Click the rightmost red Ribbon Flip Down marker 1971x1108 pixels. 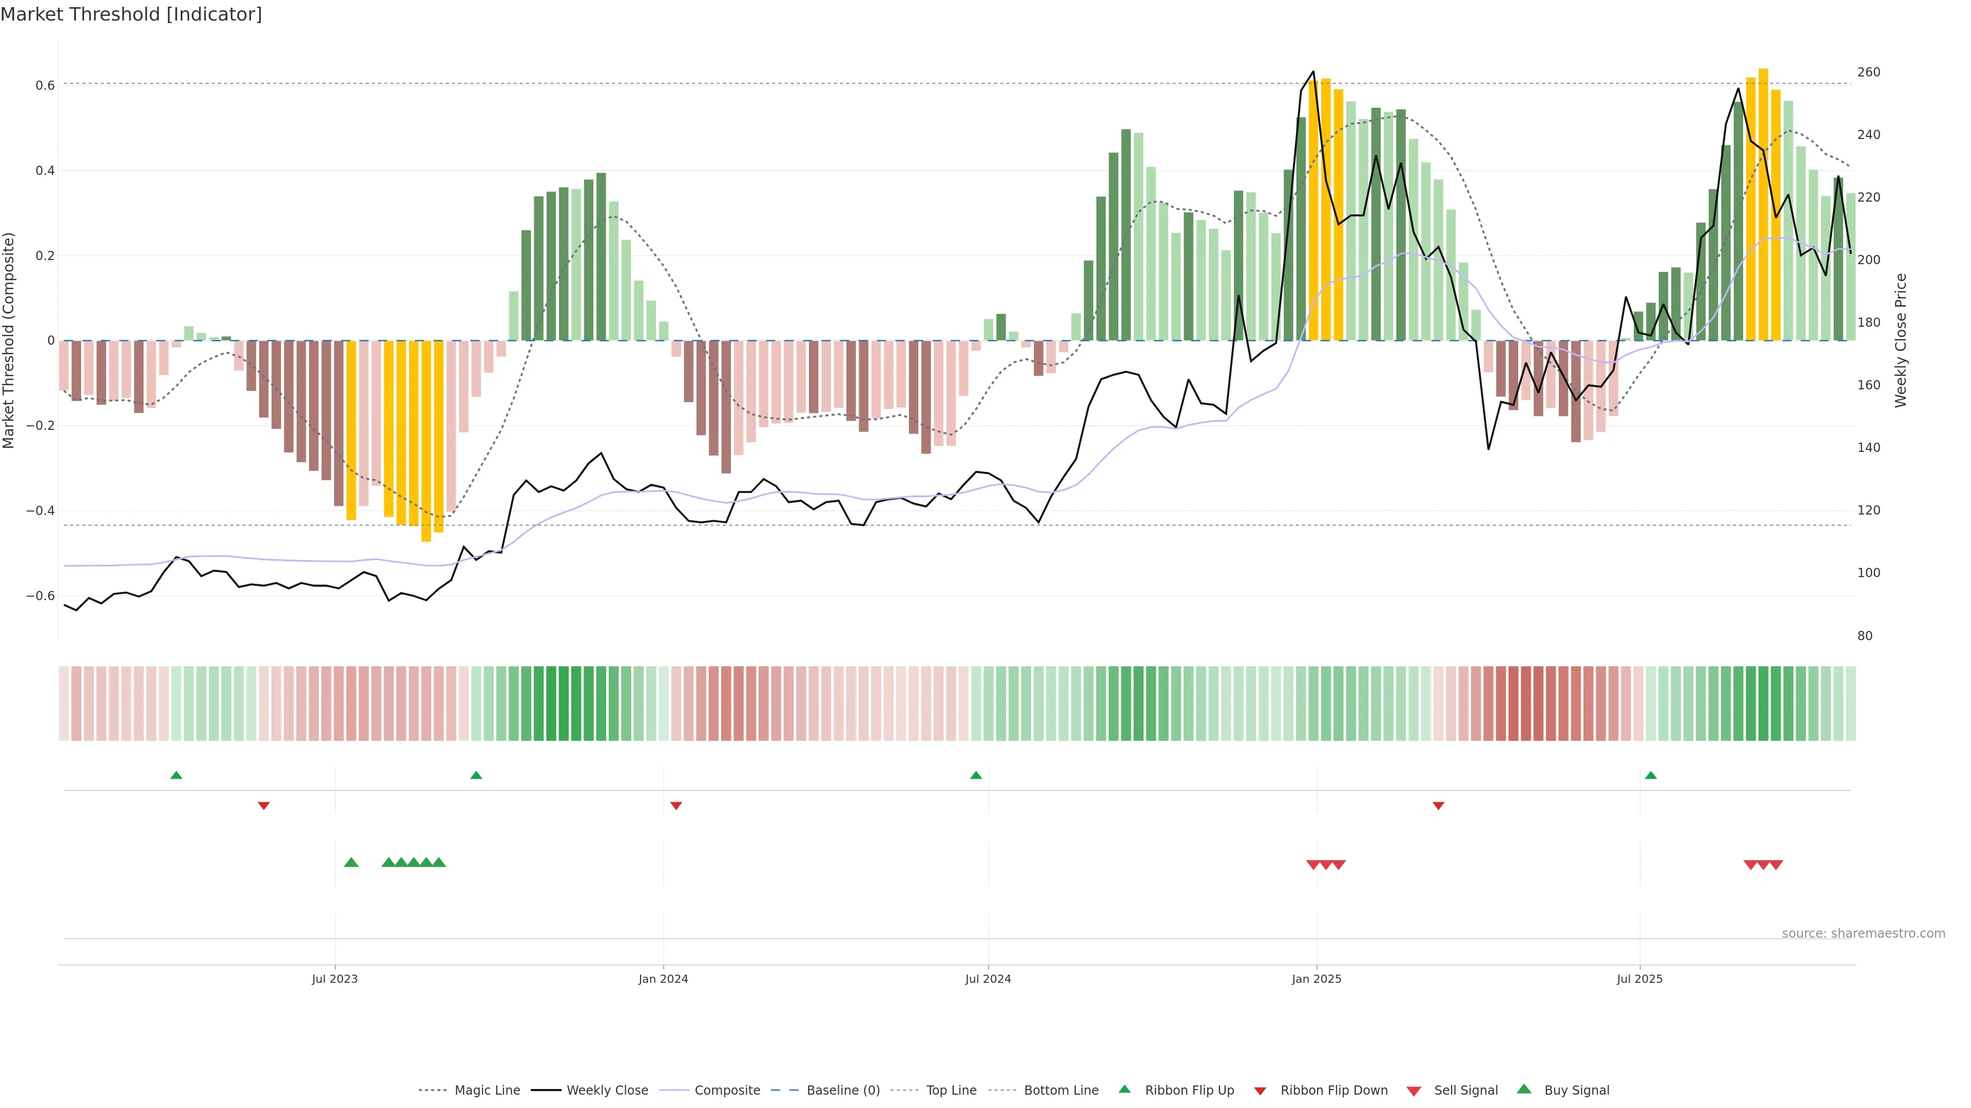point(1438,805)
